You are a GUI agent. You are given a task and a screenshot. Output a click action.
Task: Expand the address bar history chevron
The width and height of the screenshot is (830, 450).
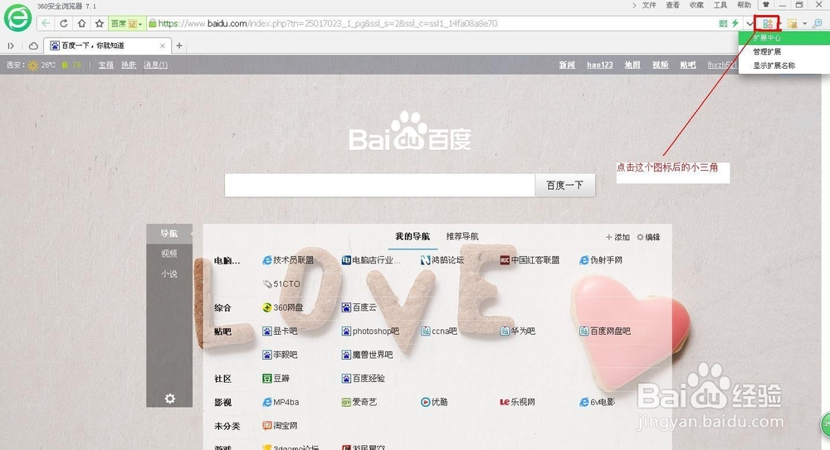click(x=749, y=23)
